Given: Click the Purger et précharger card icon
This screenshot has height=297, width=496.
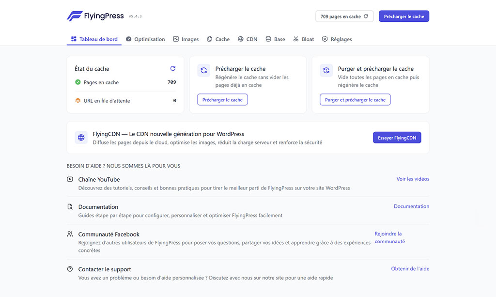Looking at the screenshot, I should [326, 70].
